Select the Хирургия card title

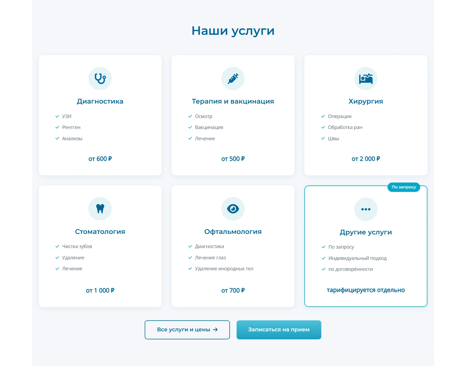coord(366,101)
